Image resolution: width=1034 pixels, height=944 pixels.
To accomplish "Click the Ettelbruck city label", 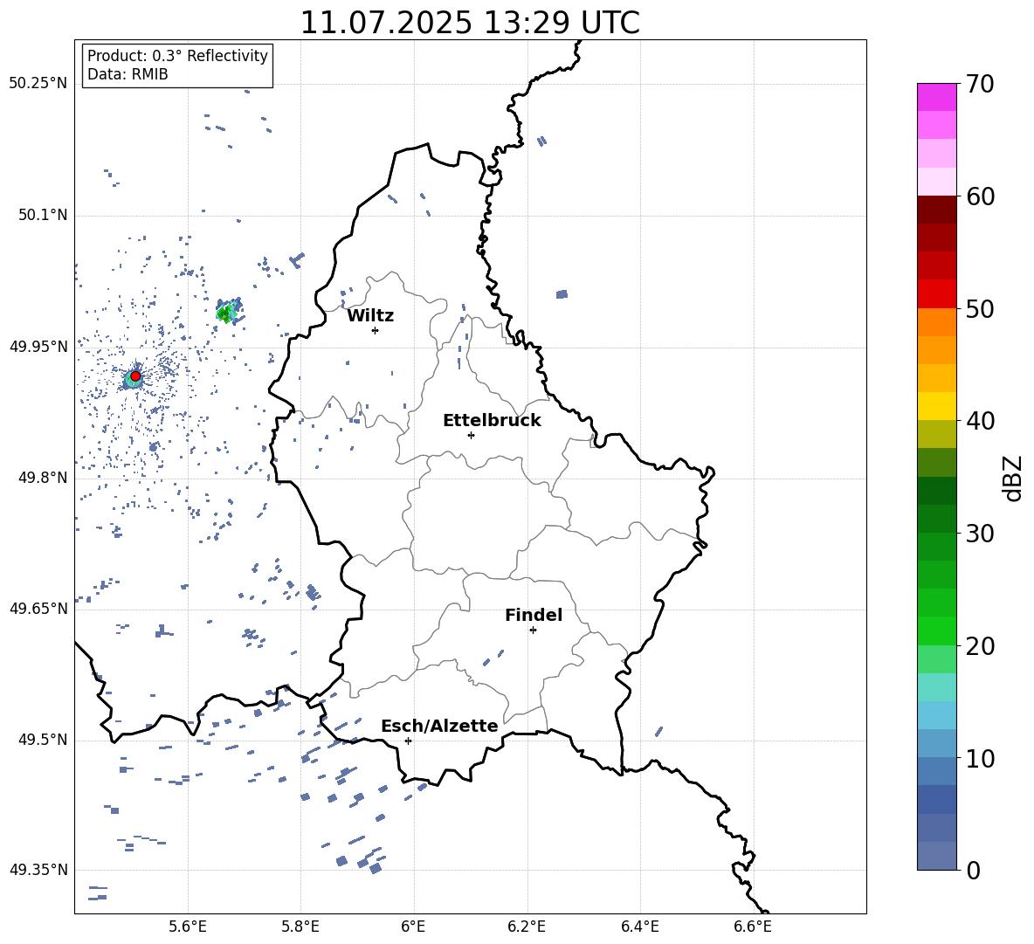I will tap(492, 421).
